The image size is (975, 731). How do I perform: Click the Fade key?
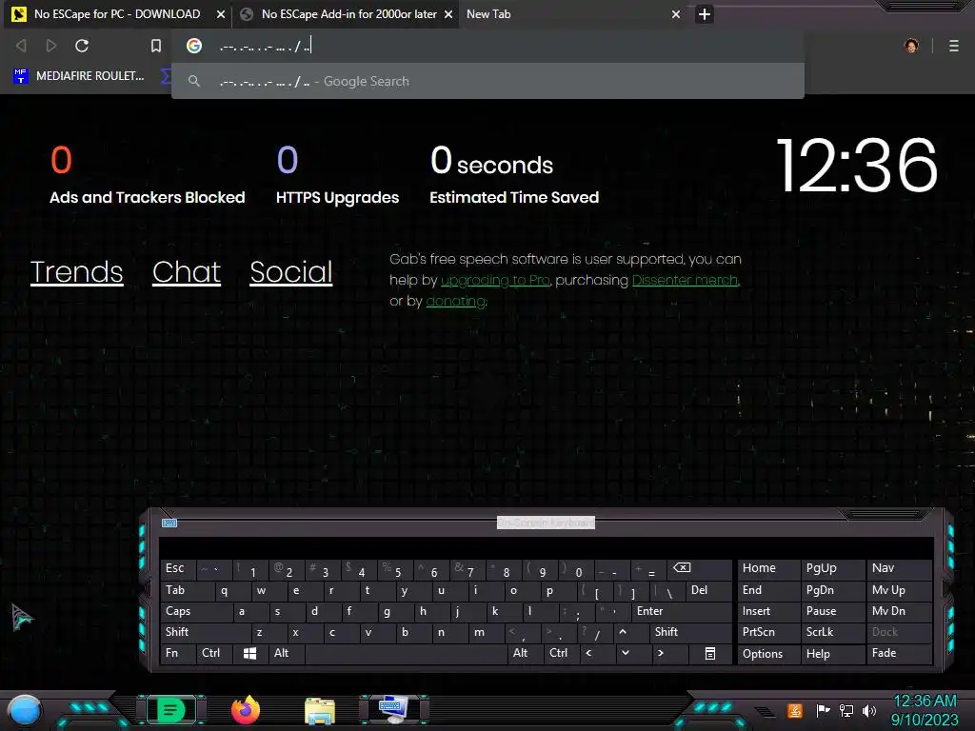click(899, 653)
